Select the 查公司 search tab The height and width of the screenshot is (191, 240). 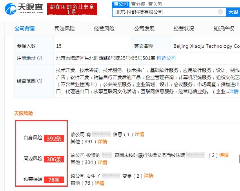click(x=121, y=4)
